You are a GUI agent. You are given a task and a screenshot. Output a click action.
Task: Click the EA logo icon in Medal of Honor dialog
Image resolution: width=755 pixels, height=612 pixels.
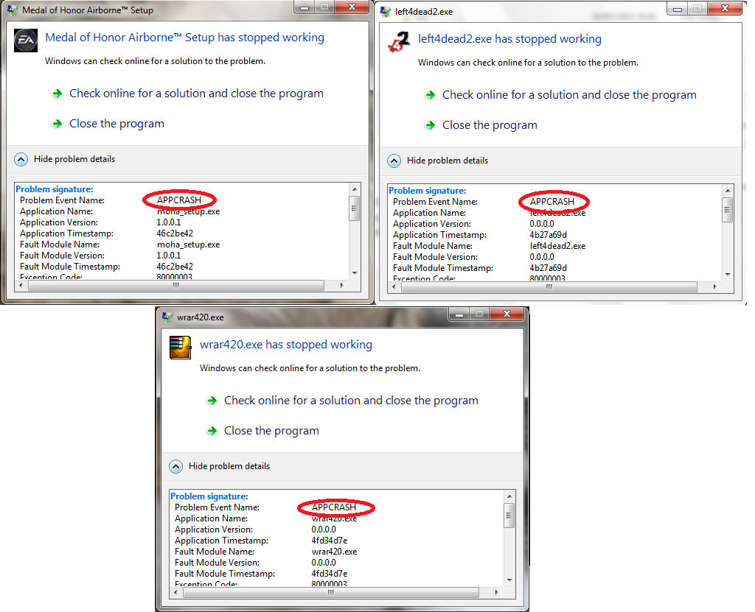(x=26, y=41)
